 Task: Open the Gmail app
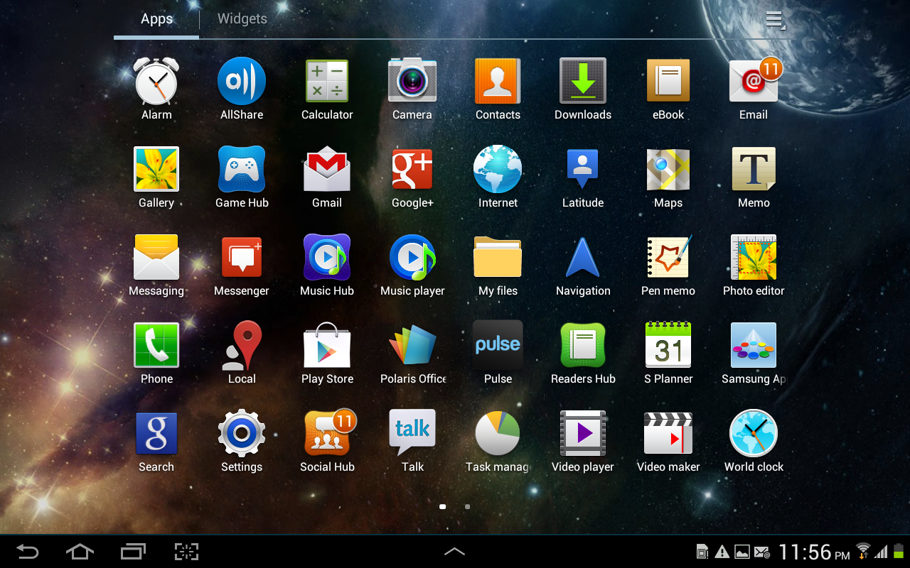327,177
